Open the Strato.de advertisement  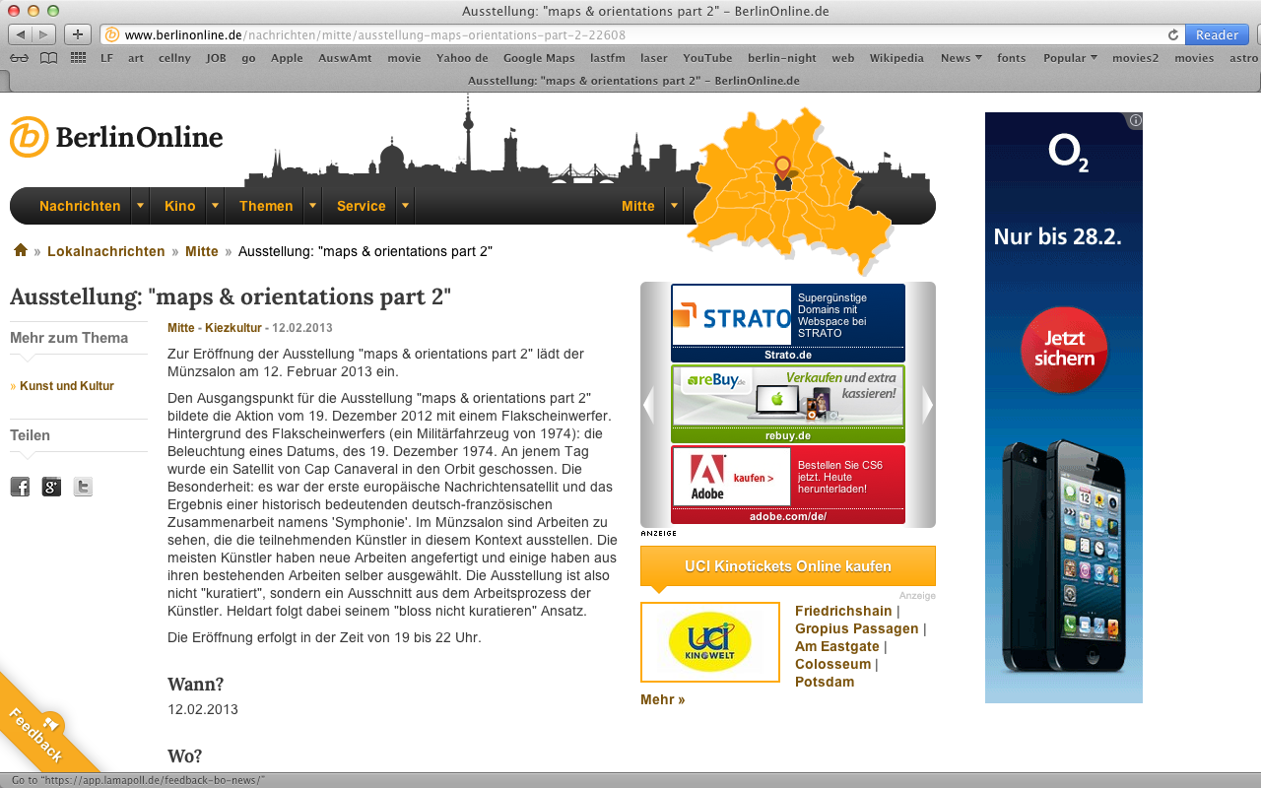point(788,323)
